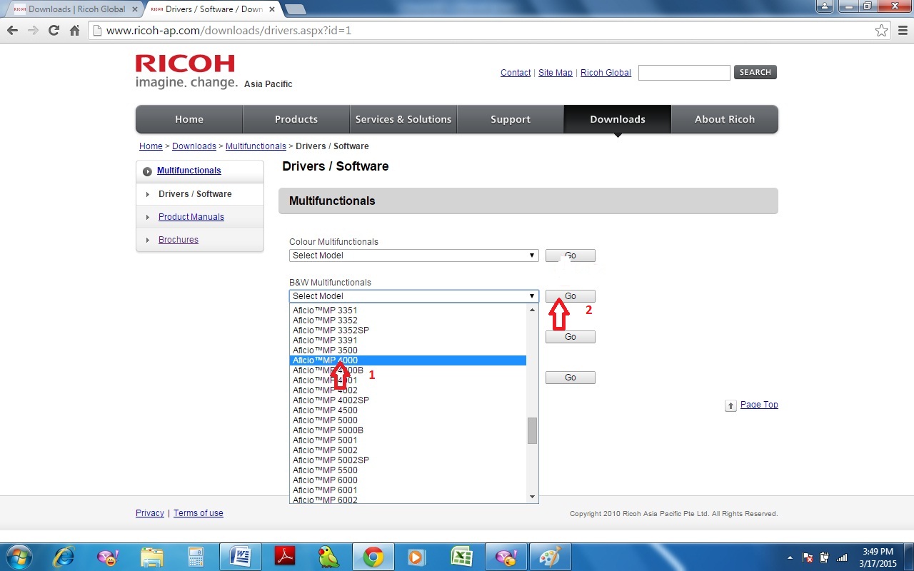The height and width of the screenshot is (571, 914).
Task: Show hidden system tray icons
Action: coord(790,557)
